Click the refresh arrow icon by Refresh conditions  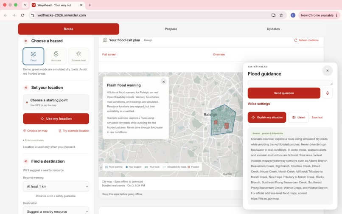(x=296, y=40)
